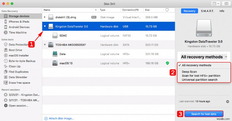Viewport: 232px width, 121px height.
Task: Click the FAT32 cell of SDXC
Action: coord(127,36)
